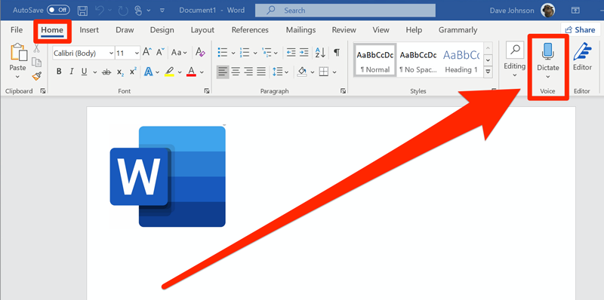Toggle align left button

[x=222, y=72]
